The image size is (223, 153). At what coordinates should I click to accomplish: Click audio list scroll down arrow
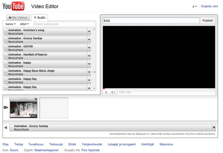[94, 88]
